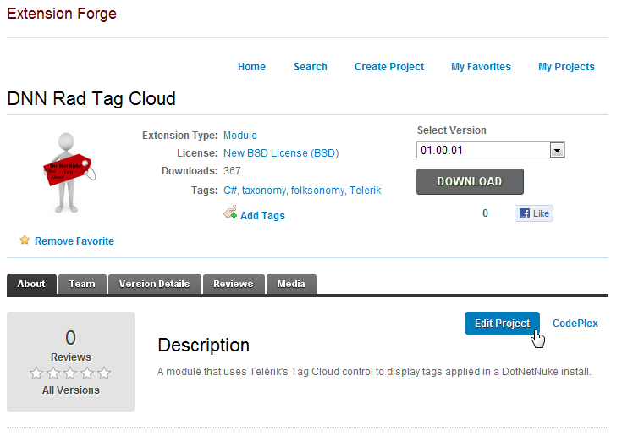This screenshot has width=622, height=437.
Task: Click the 01.00.01 version field
Action: (490, 150)
